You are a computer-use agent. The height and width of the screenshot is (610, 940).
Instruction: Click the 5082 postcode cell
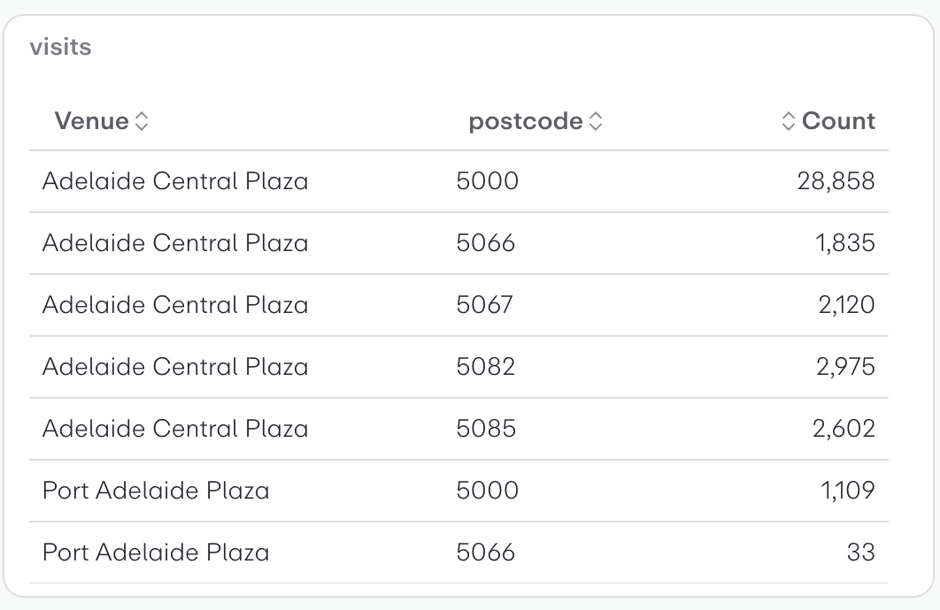point(485,367)
